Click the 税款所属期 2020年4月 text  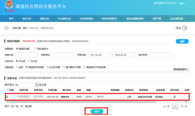(21, 41)
